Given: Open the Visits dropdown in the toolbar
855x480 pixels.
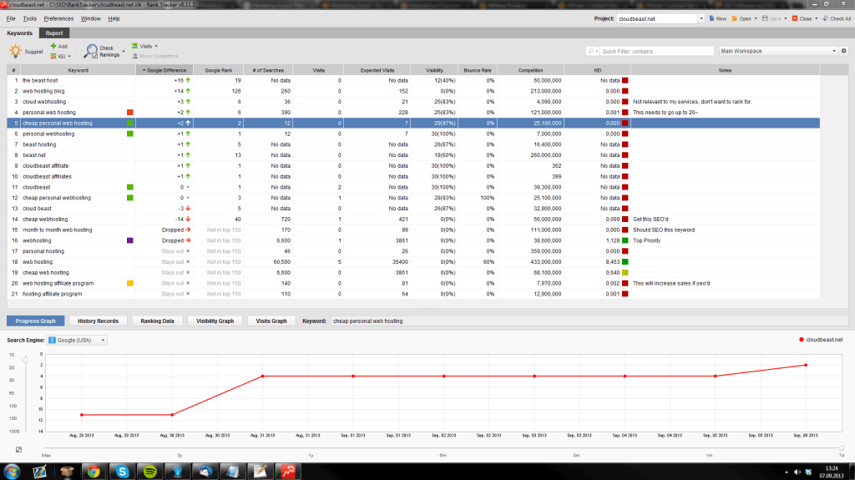Looking at the screenshot, I should click(145, 47).
